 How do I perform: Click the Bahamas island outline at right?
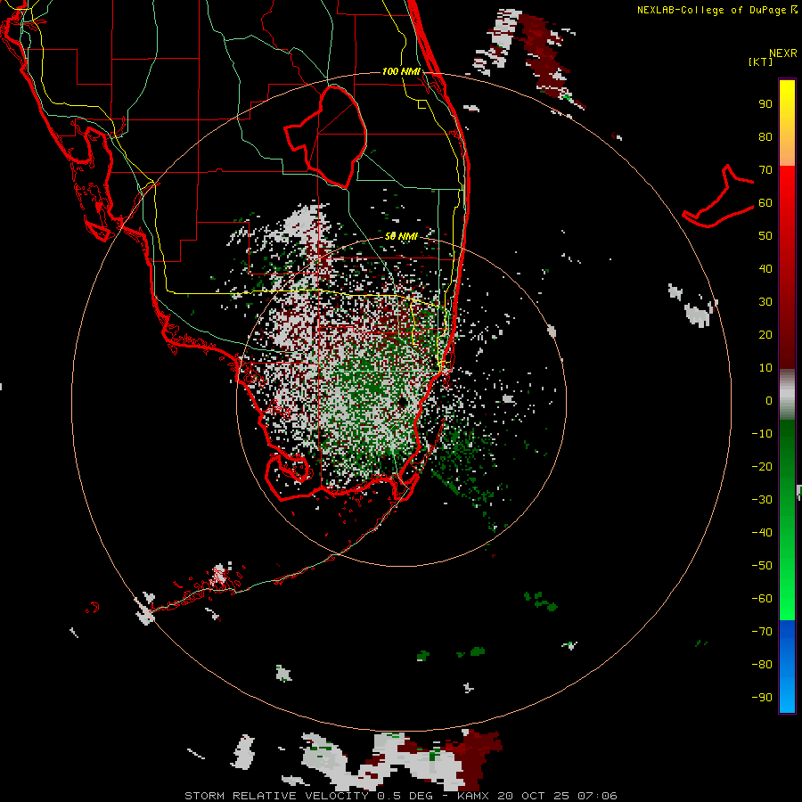[x=718, y=197]
